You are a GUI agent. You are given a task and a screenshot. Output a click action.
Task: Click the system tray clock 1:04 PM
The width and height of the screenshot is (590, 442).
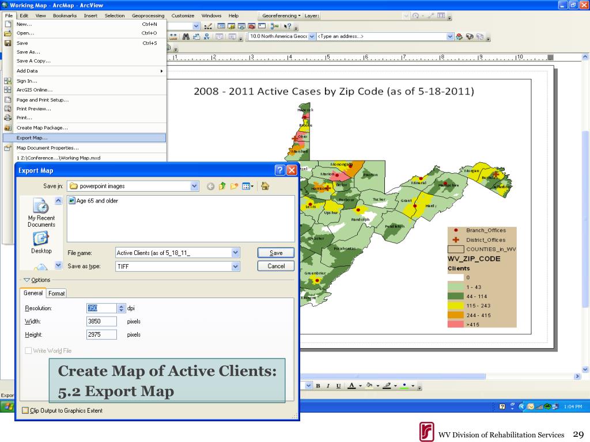573,407
